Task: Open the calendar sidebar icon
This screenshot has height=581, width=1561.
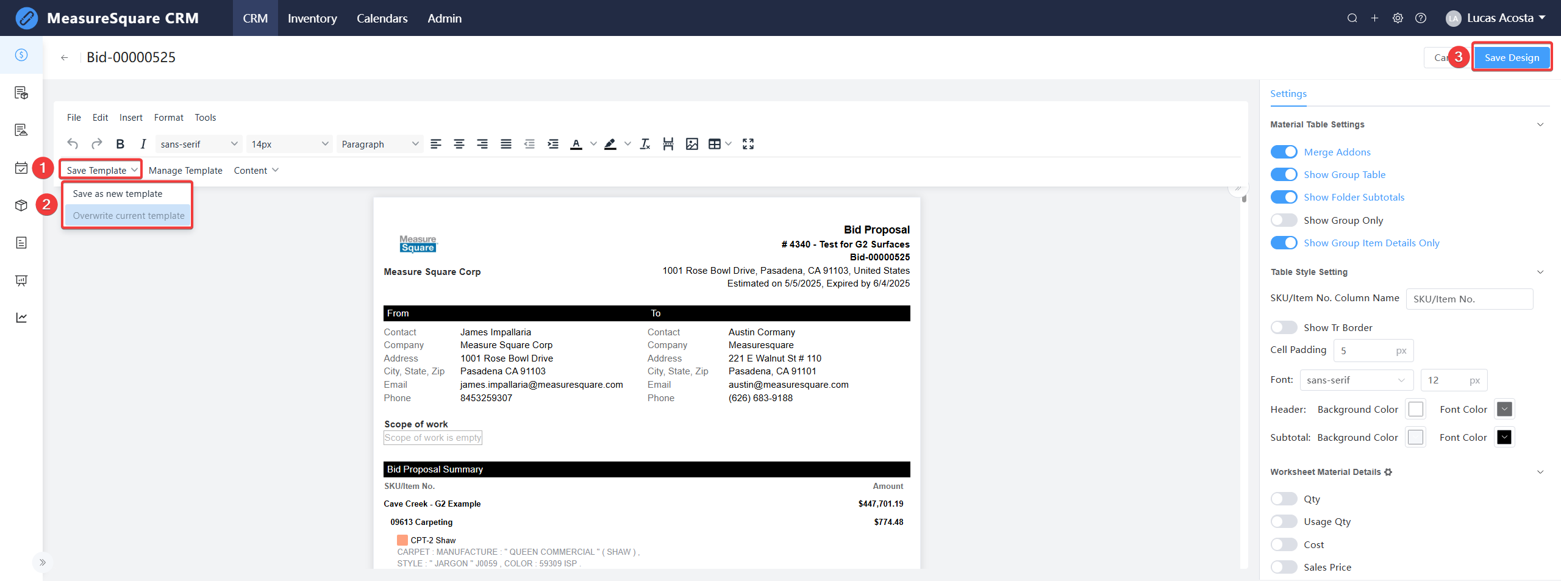Action: (x=21, y=168)
